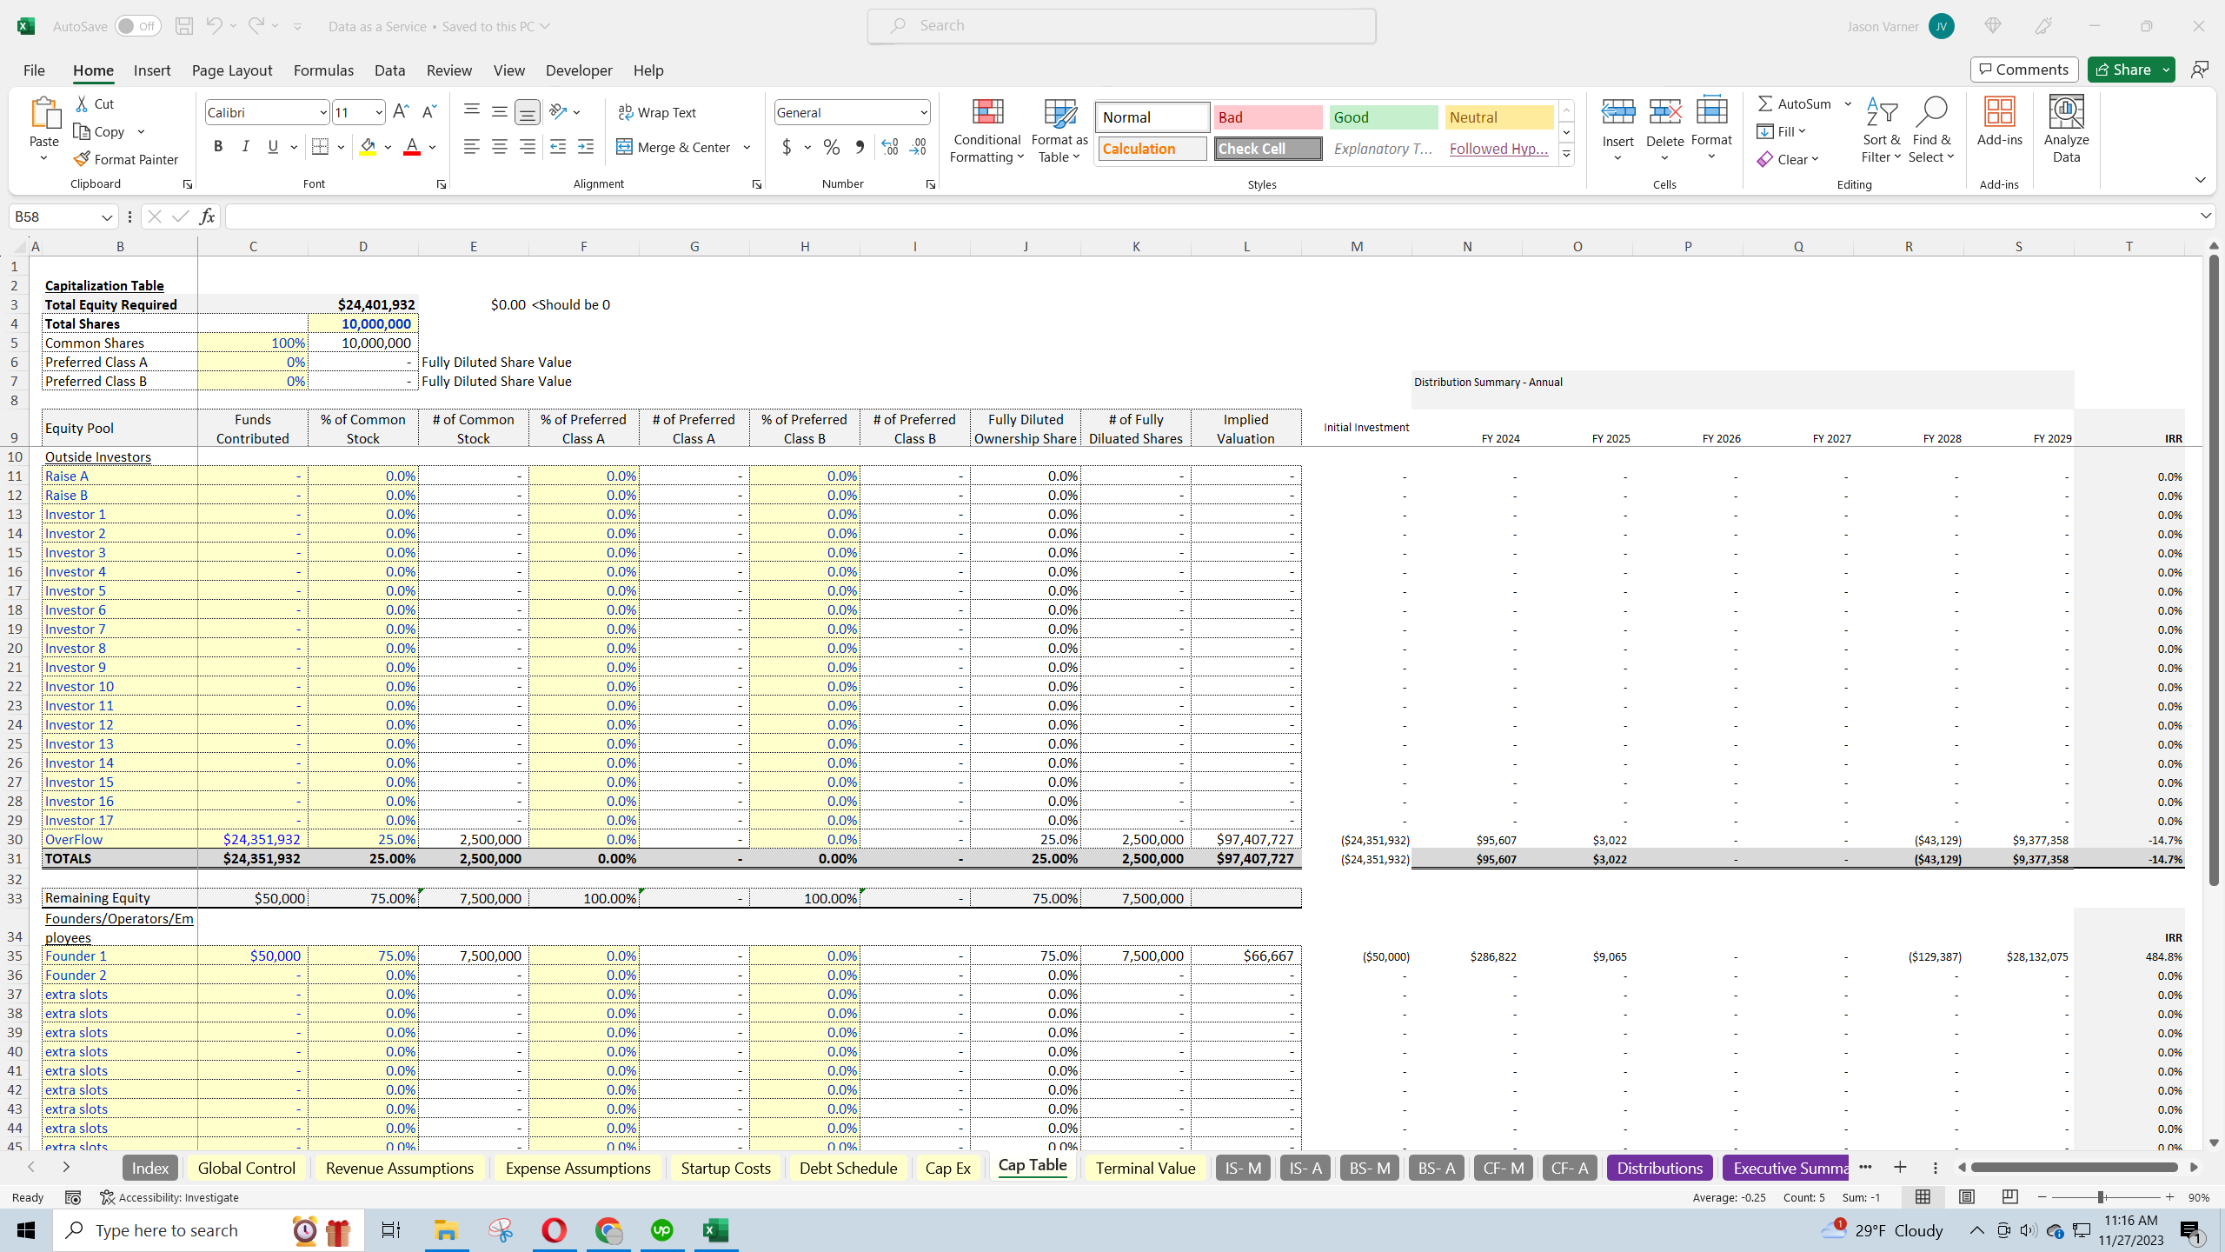Enable the Comma Style format
Image resolution: width=2225 pixels, height=1252 pixels.
pyautogui.click(x=860, y=147)
